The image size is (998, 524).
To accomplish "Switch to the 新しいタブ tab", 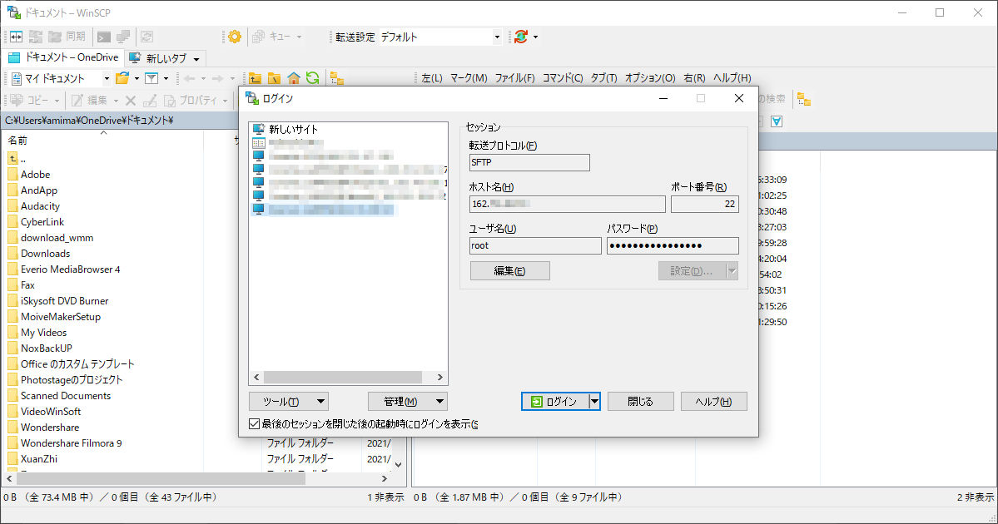I will point(163,58).
